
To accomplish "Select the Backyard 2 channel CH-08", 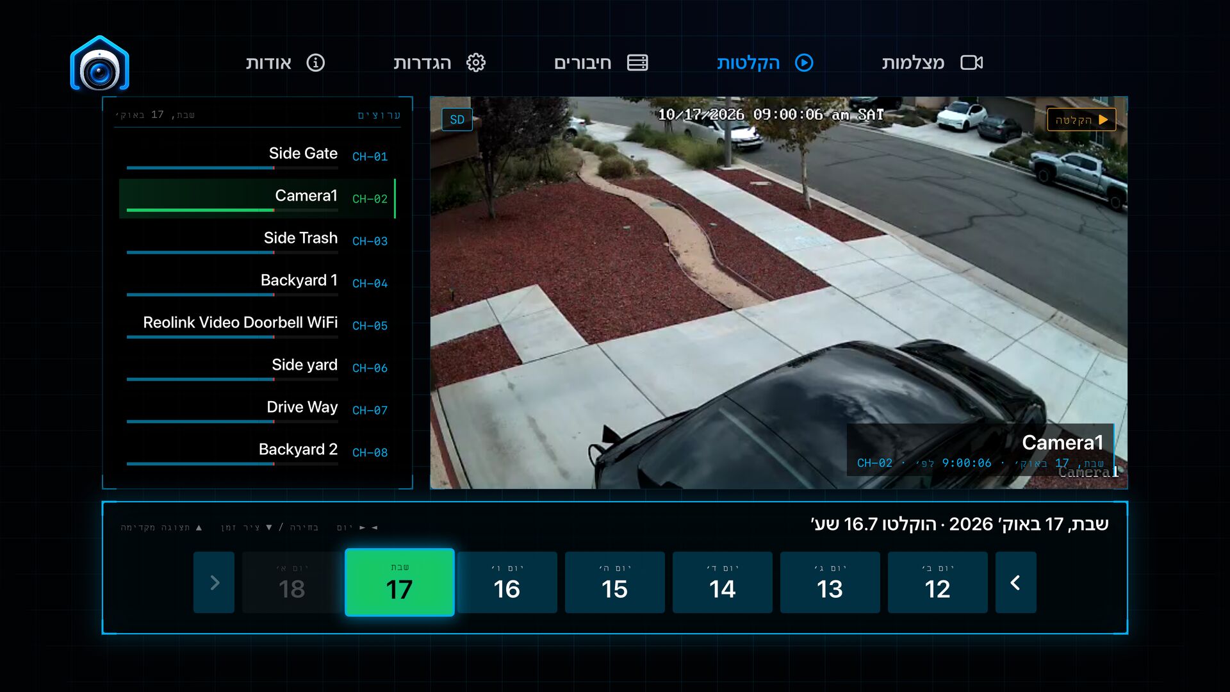I will tap(257, 452).
